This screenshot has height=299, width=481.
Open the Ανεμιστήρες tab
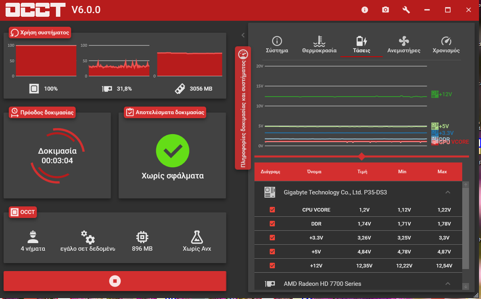pyautogui.click(x=404, y=45)
